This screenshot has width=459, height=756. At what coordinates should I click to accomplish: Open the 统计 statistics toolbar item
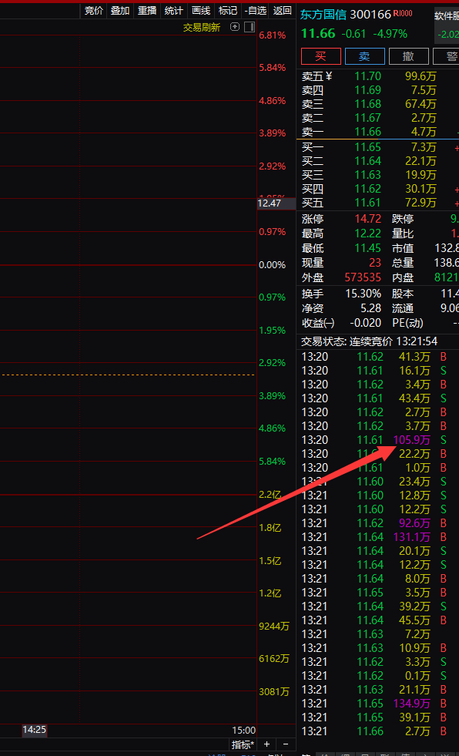(x=174, y=11)
